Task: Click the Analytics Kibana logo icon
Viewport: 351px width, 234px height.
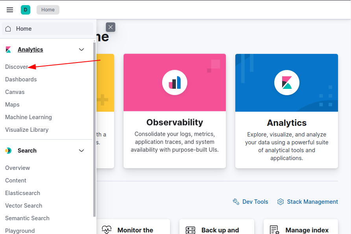Action: (x=286, y=83)
